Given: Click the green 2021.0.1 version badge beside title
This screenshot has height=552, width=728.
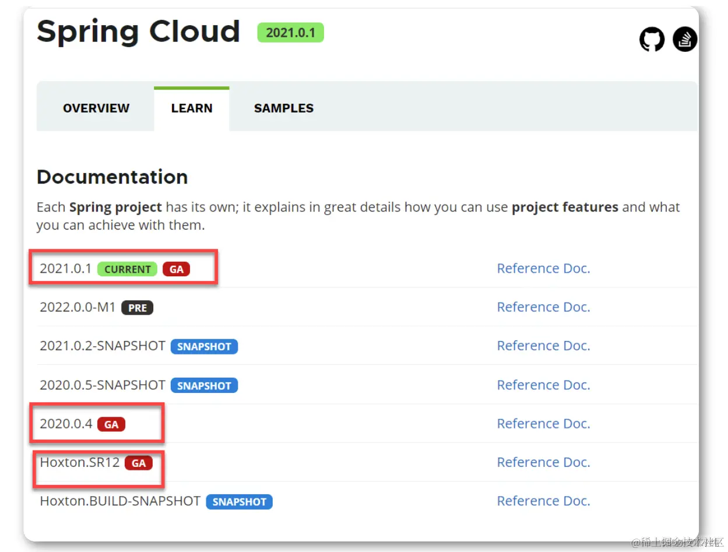Looking at the screenshot, I should [x=290, y=33].
